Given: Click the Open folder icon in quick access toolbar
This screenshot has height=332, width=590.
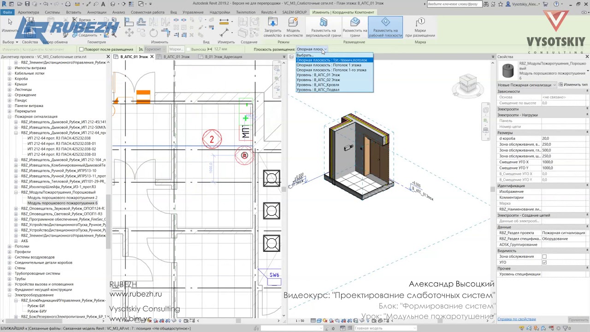Looking at the screenshot, I should pyautogui.click(x=21, y=4).
